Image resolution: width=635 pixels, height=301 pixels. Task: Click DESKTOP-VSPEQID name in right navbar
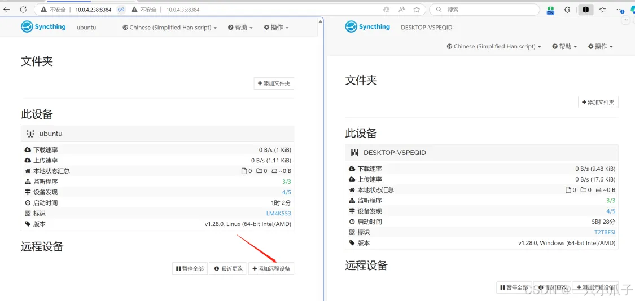(426, 28)
